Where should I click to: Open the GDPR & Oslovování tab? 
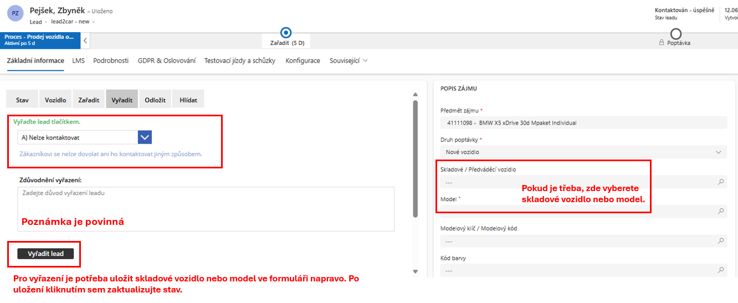[x=166, y=60]
